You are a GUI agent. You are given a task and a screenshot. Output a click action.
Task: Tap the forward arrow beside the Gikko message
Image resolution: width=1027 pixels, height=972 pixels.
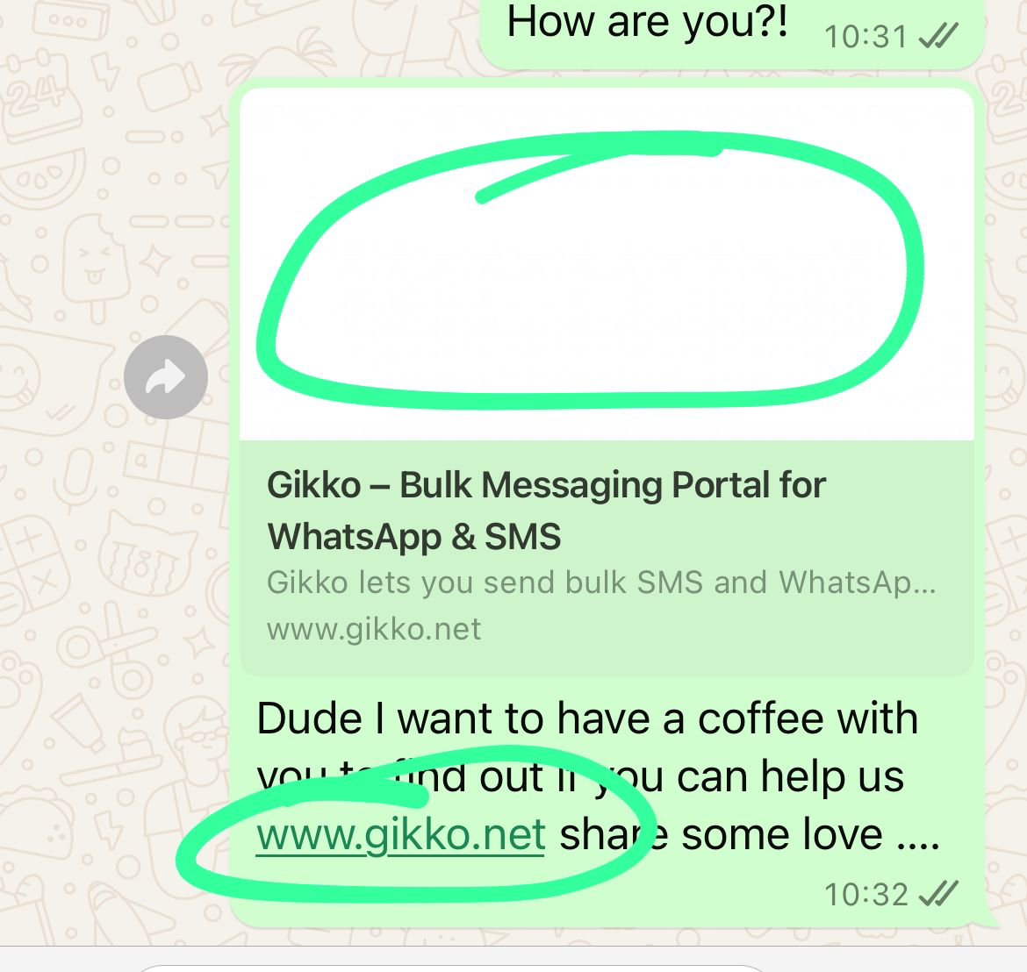(166, 377)
